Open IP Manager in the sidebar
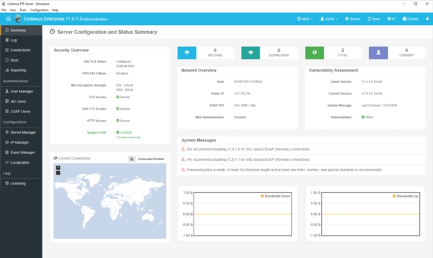The height and width of the screenshot is (258, 433). pyautogui.click(x=22, y=142)
